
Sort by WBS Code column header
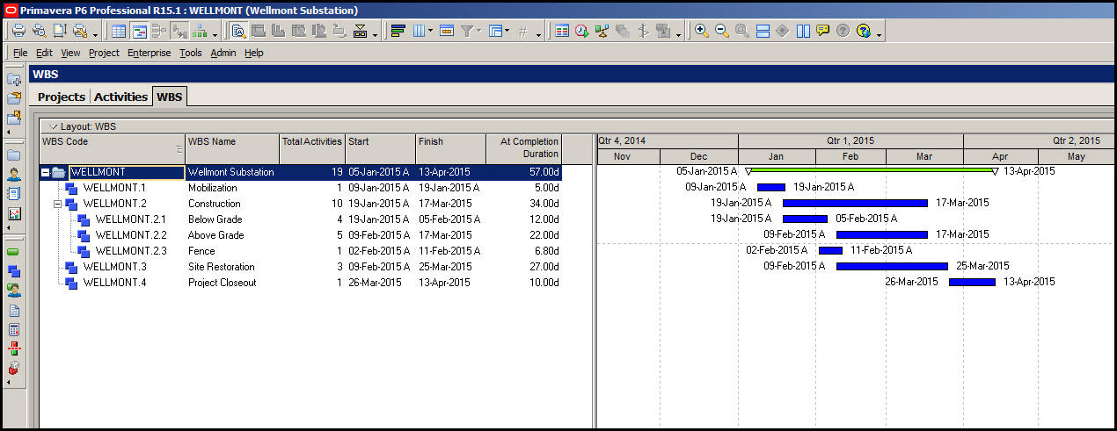(113, 148)
